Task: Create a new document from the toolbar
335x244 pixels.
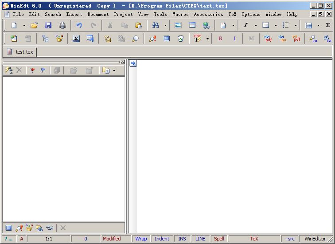Action: [14, 25]
